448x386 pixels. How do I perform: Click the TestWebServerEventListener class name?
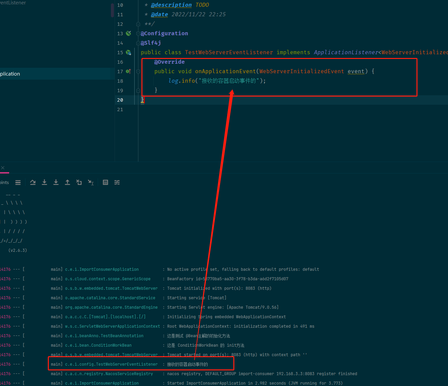point(229,52)
